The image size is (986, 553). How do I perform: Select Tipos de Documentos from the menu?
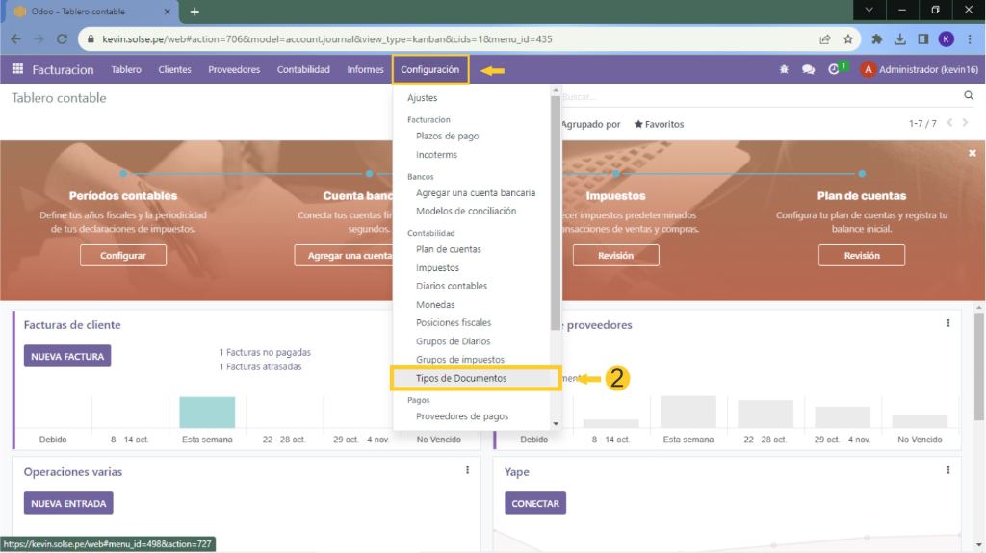[x=461, y=379]
